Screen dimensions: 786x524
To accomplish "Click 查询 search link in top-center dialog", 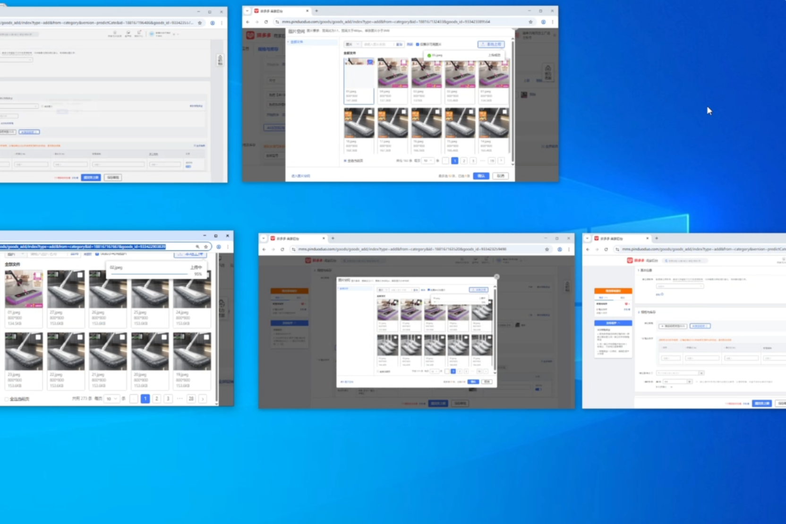I will 399,44.
